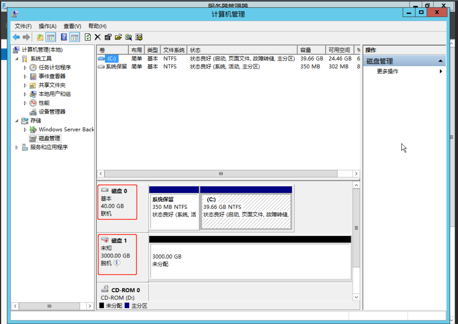Open 更多操作 in the actions pane
This screenshot has width=458, height=324.
(388, 72)
